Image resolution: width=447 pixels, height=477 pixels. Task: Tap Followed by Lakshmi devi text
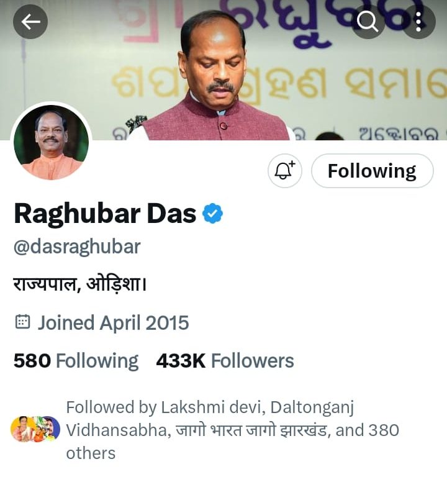point(164,407)
